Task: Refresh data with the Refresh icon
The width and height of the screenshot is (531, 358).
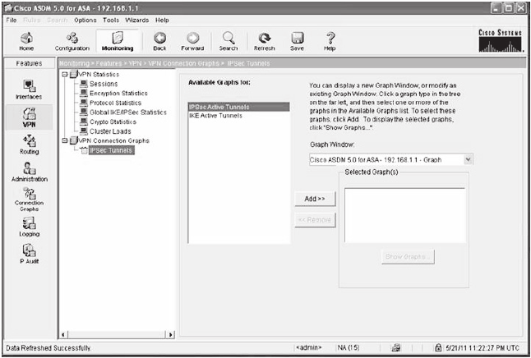Action: click(x=264, y=41)
